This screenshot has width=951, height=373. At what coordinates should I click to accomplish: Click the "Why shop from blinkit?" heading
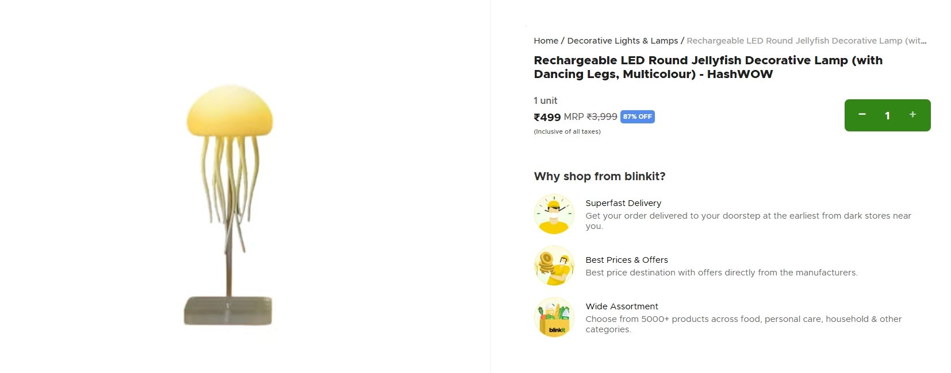[x=599, y=176]
